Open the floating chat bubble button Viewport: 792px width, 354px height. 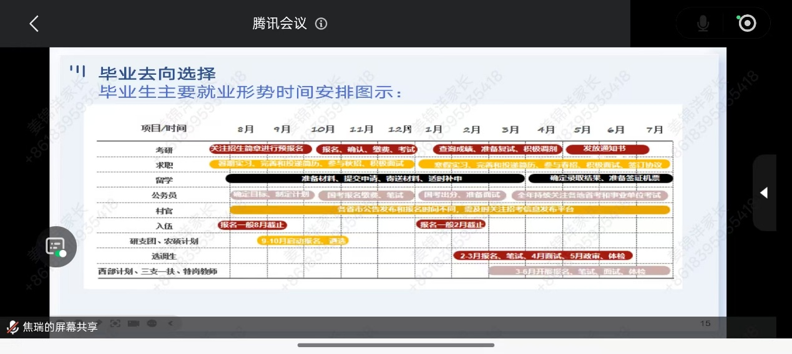point(56,247)
